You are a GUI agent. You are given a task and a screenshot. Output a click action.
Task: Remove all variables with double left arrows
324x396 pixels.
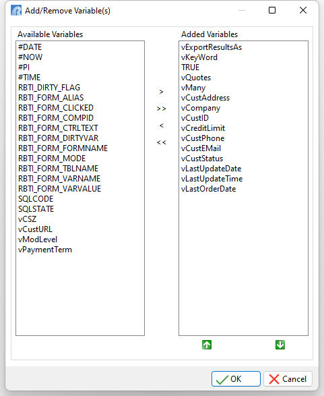[x=162, y=142]
